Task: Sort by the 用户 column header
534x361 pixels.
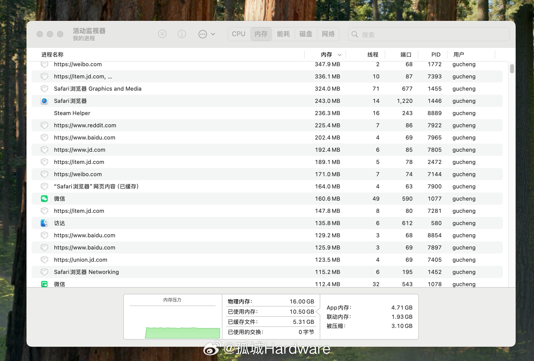Action: [x=459, y=54]
